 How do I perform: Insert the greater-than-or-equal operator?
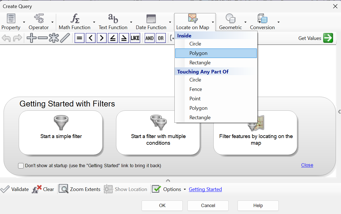(124, 38)
